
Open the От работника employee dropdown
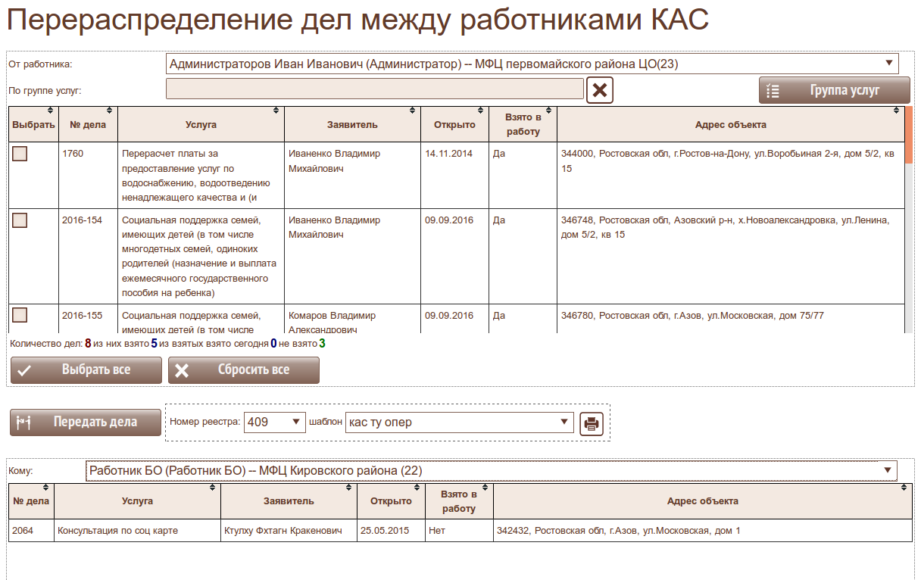click(x=532, y=64)
